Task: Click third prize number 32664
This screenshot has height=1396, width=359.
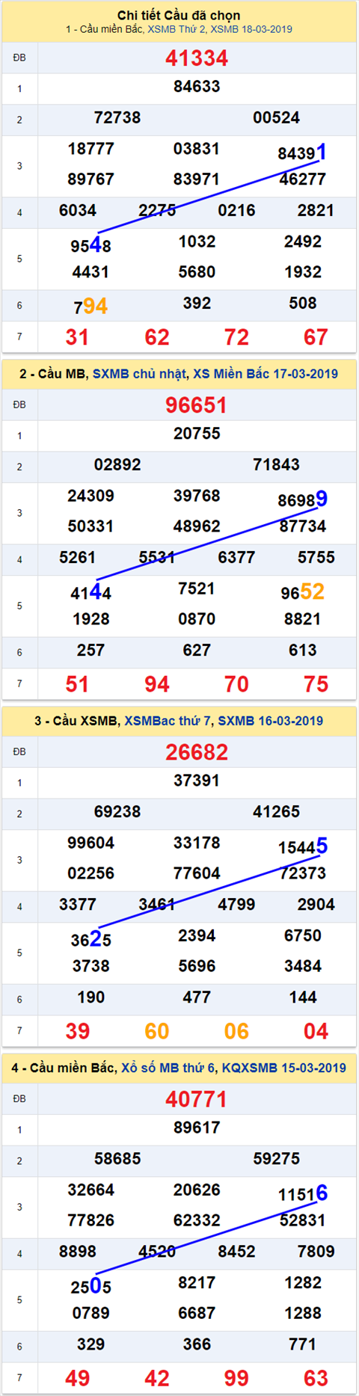Action: [x=90, y=1190]
